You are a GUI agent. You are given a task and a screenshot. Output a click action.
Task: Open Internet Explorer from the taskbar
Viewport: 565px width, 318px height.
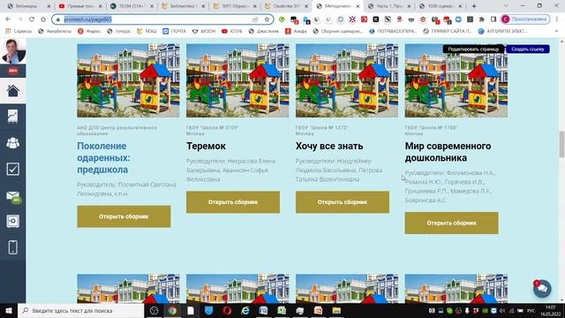[245, 310]
